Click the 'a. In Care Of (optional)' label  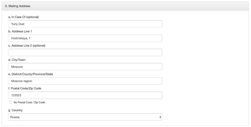pos(24,17)
